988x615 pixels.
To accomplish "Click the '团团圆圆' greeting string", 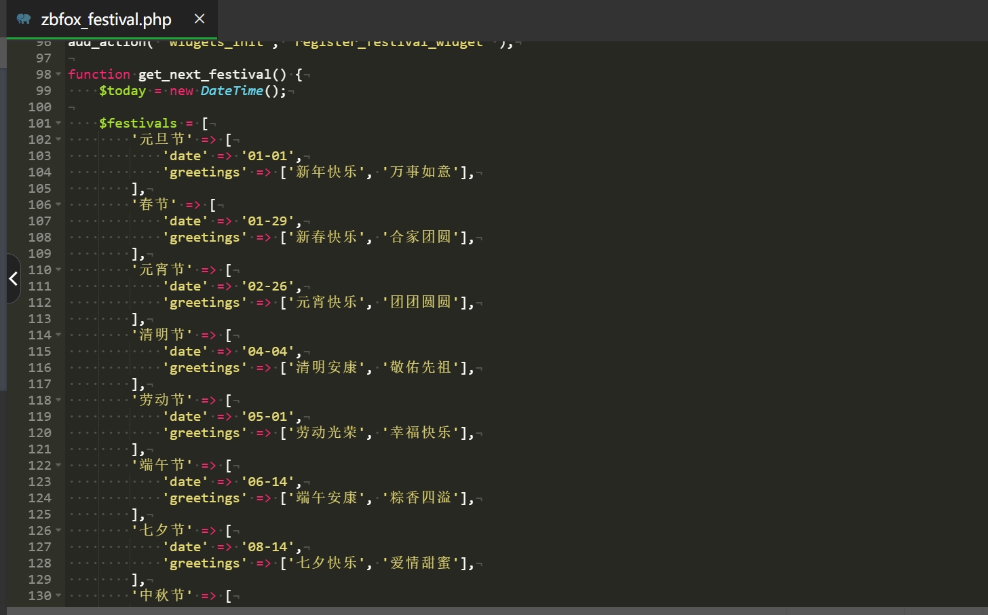I will coord(421,302).
